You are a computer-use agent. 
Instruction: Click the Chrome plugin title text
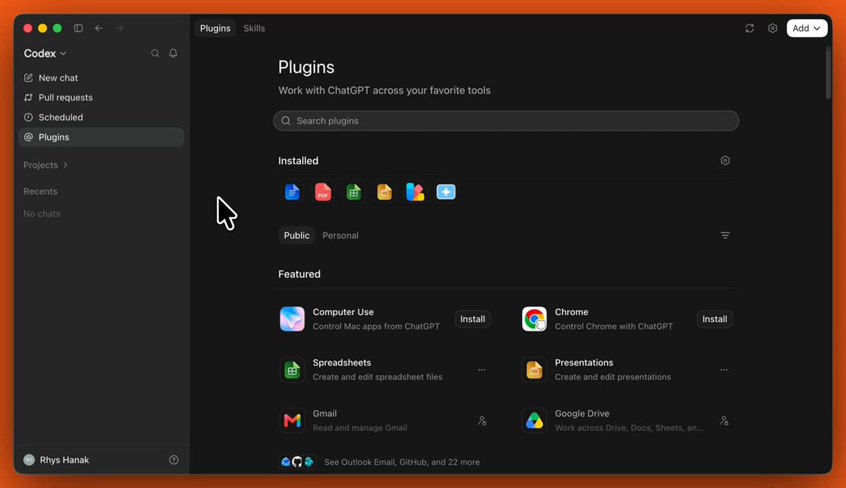coord(571,312)
